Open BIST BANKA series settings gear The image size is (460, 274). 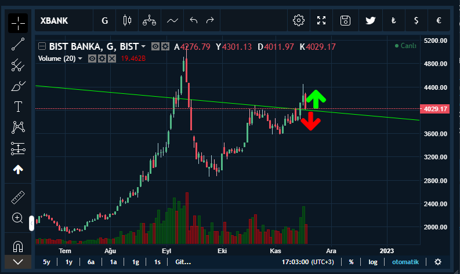coord(165,46)
